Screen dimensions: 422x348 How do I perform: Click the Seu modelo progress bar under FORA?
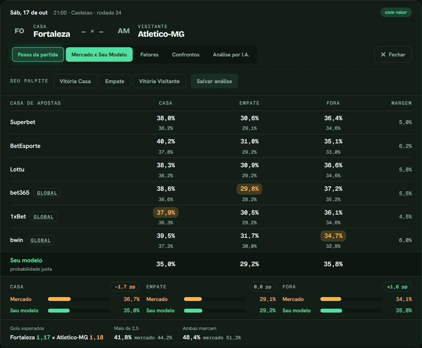coord(351,311)
